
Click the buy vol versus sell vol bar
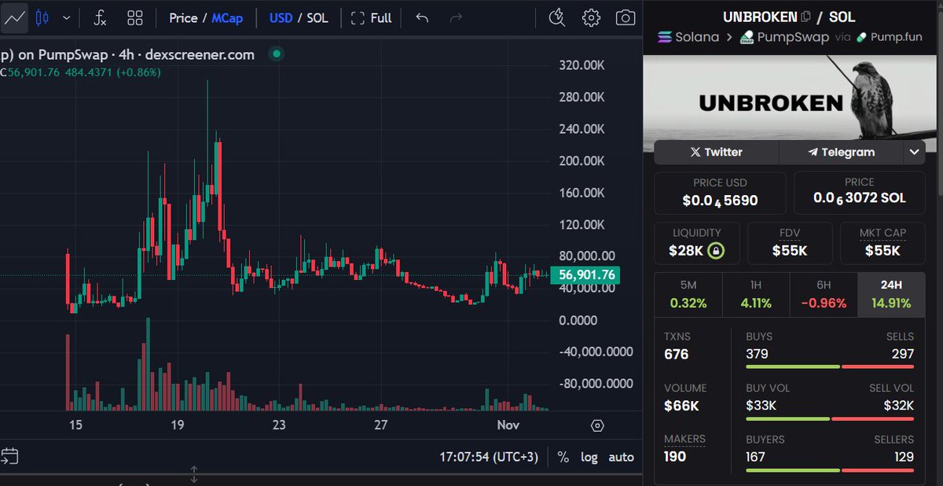830,418
